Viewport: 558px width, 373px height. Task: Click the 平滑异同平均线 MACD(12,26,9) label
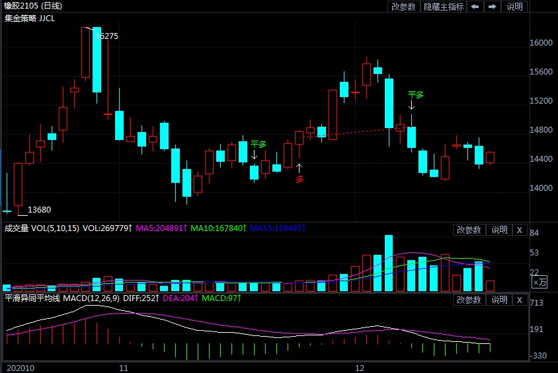(62, 298)
